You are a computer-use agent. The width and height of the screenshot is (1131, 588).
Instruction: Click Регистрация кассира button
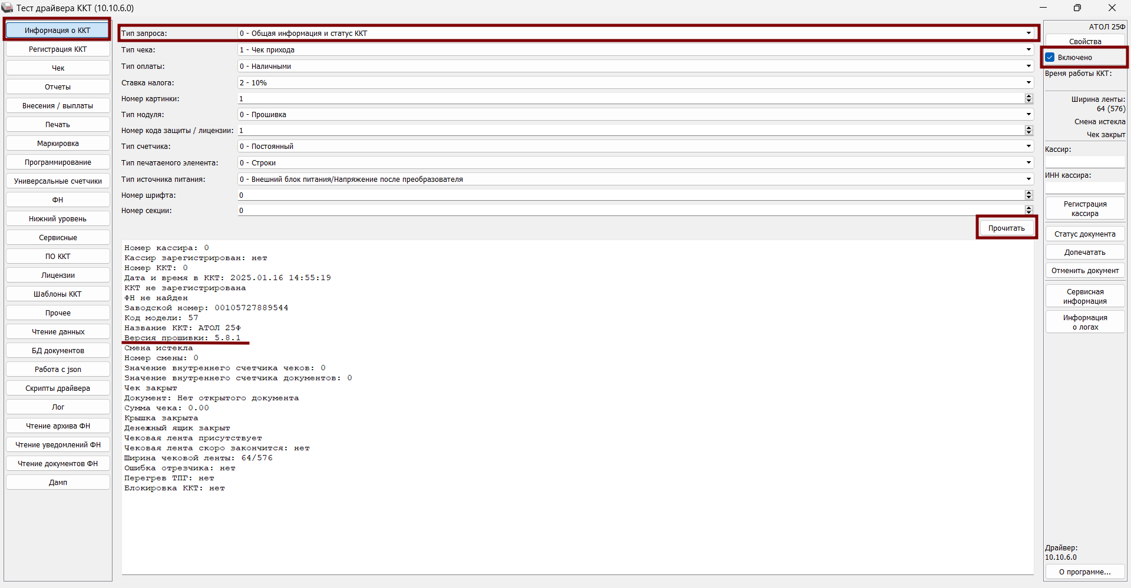1084,209
